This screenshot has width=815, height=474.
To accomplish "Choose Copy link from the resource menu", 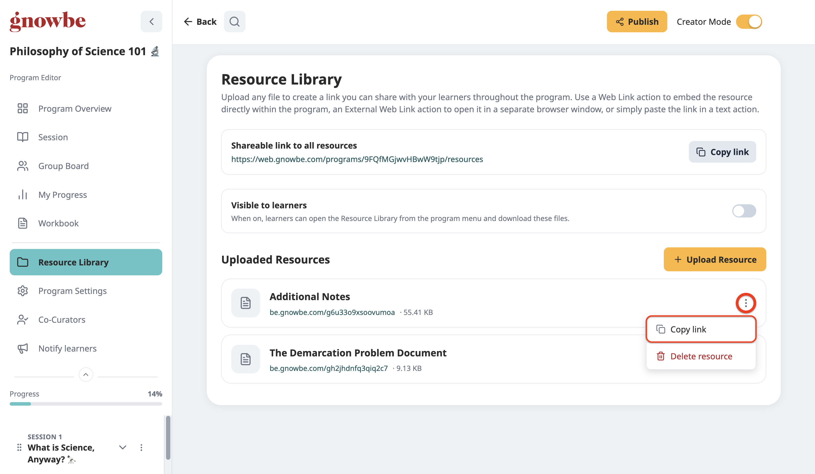I will (701, 329).
